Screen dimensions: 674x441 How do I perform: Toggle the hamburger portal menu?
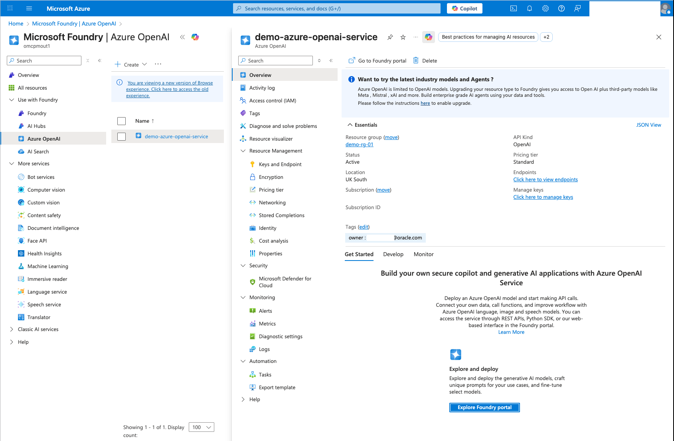click(29, 8)
